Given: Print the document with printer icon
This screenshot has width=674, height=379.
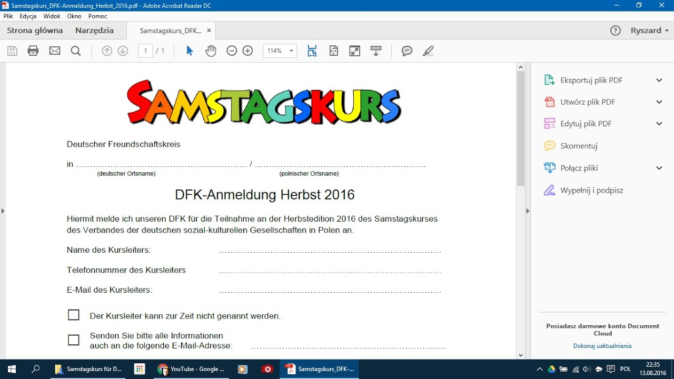Looking at the screenshot, I should click(x=33, y=51).
